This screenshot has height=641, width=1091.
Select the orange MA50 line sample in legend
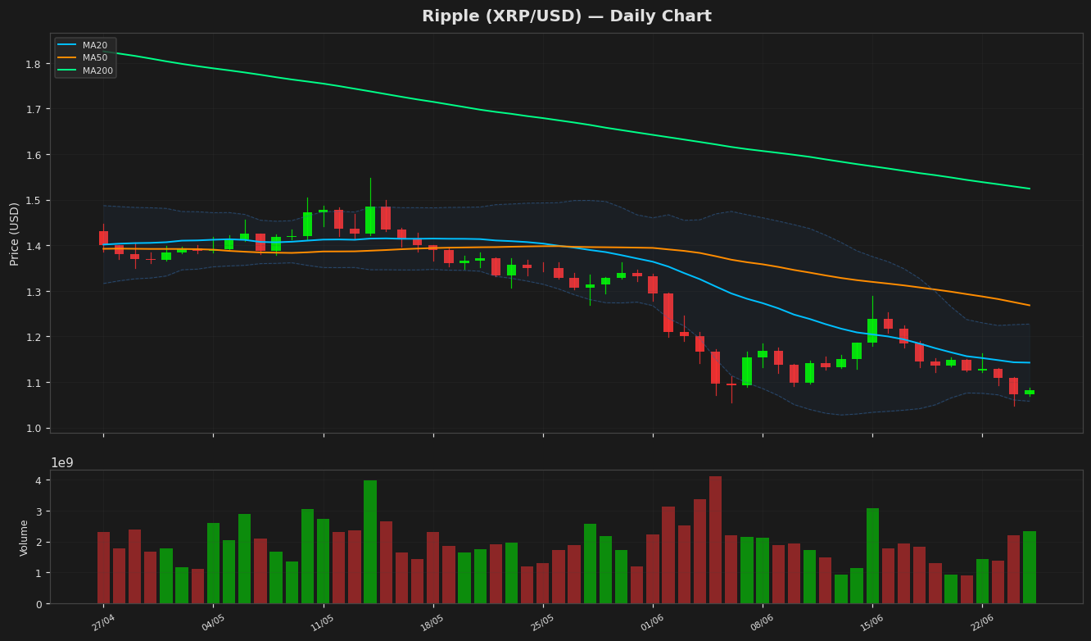click(x=68, y=58)
